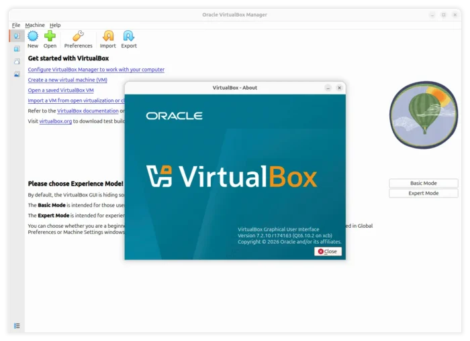The image size is (470, 341).
Task: Select the top highlighted Home sidebar icon
Action: pyautogui.click(x=17, y=36)
